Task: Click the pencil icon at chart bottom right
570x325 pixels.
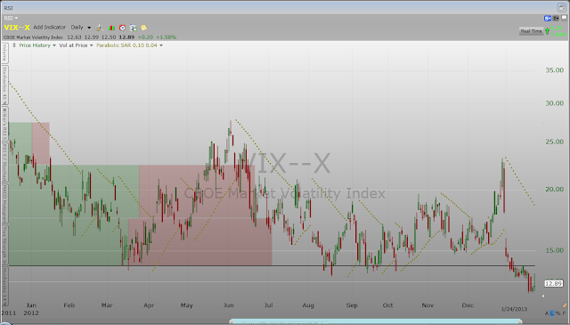Action: [x=565, y=306]
